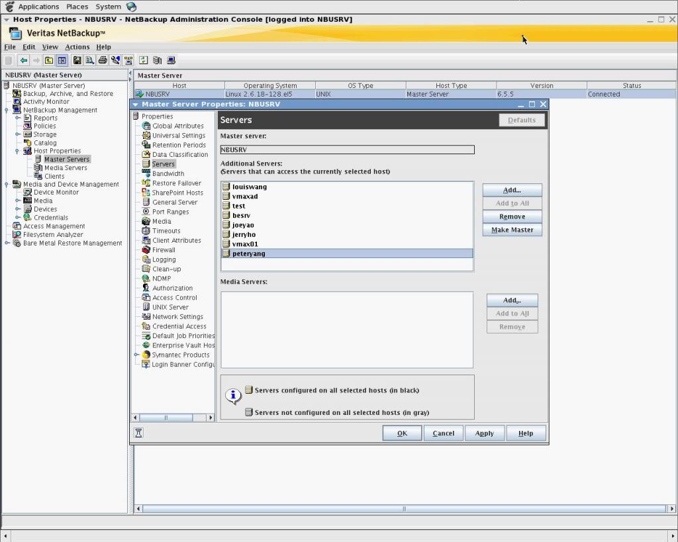Select Media Servers under Host Properties

tap(66, 167)
